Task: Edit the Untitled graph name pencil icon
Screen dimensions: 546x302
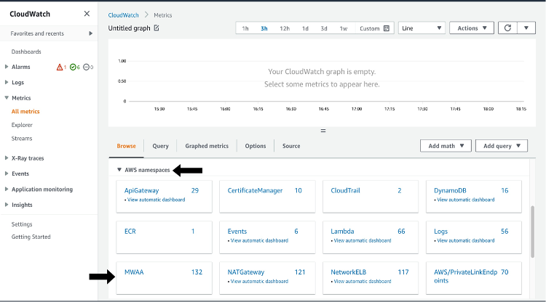Action: (x=157, y=28)
